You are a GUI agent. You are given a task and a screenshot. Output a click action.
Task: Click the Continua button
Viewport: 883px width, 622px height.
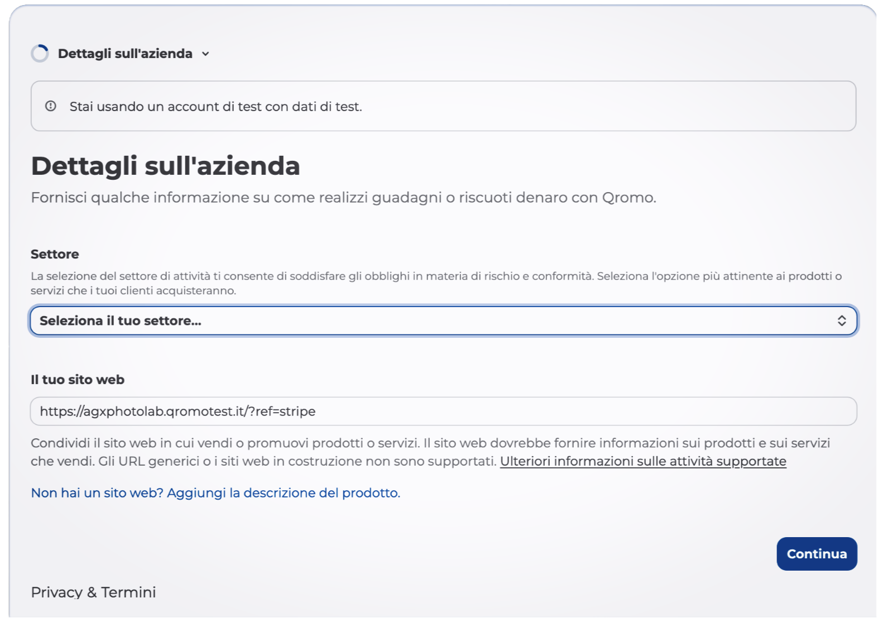pos(817,554)
